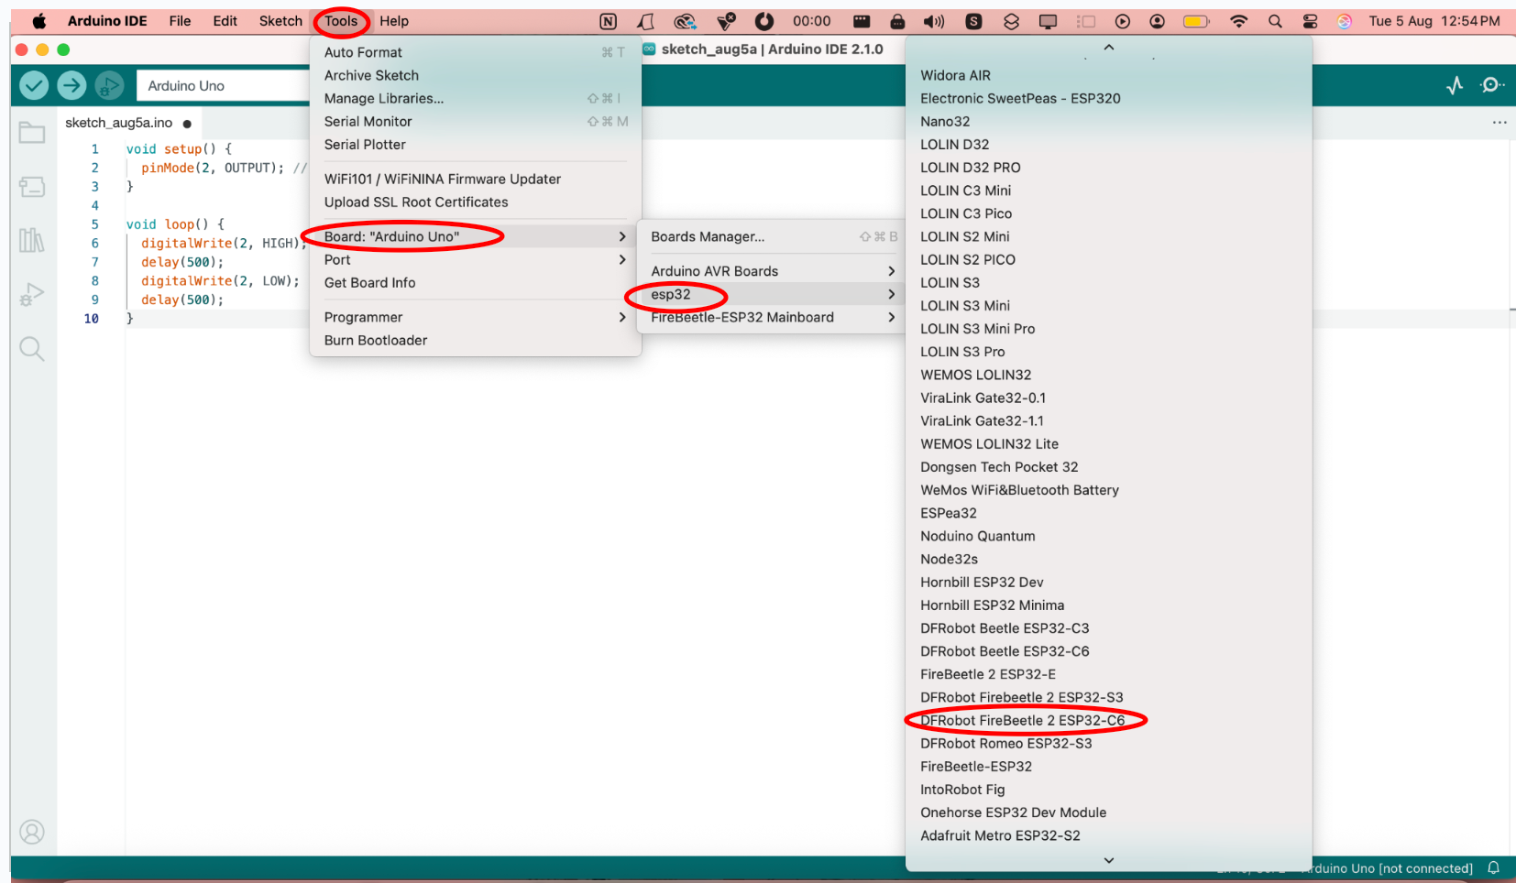Open the Board selector dropdown showing Arduino Uno
The height and width of the screenshot is (883, 1516).
pos(224,85)
